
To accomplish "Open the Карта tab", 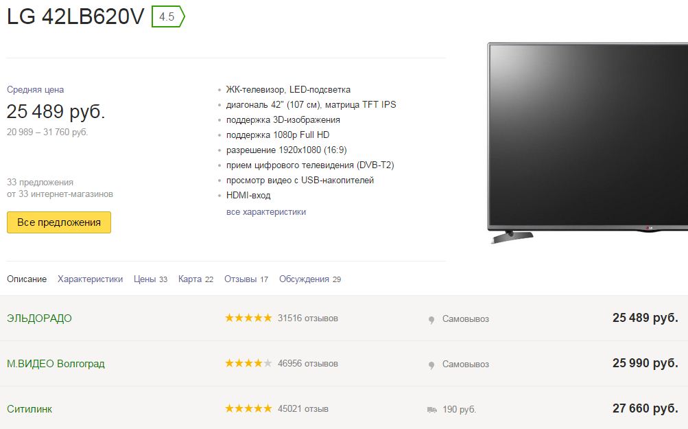I will coord(195,279).
